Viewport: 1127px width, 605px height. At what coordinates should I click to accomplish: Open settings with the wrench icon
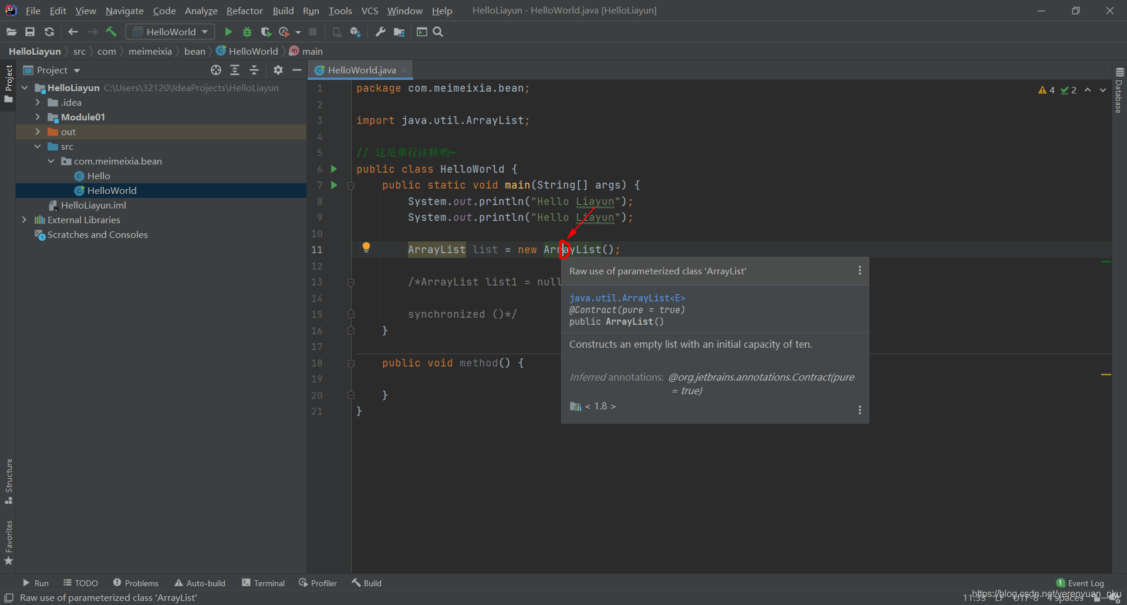(x=380, y=32)
